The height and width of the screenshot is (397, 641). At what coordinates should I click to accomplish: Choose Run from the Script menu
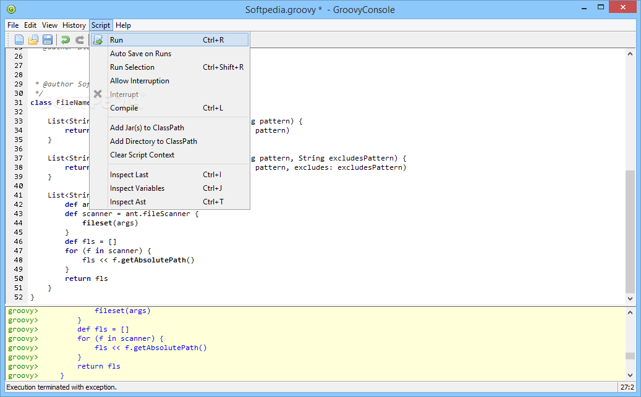169,40
